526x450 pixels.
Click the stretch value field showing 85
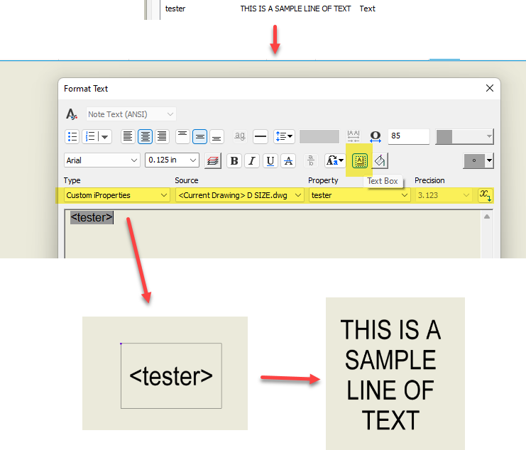tap(408, 136)
